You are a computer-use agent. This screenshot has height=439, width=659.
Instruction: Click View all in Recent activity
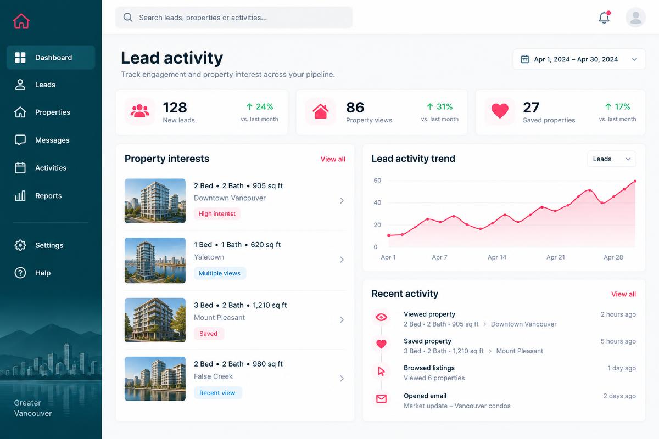tap(623, 294)
